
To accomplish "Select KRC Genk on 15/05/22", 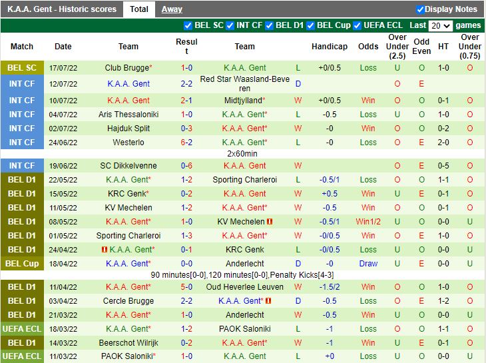I will (128, 193).
